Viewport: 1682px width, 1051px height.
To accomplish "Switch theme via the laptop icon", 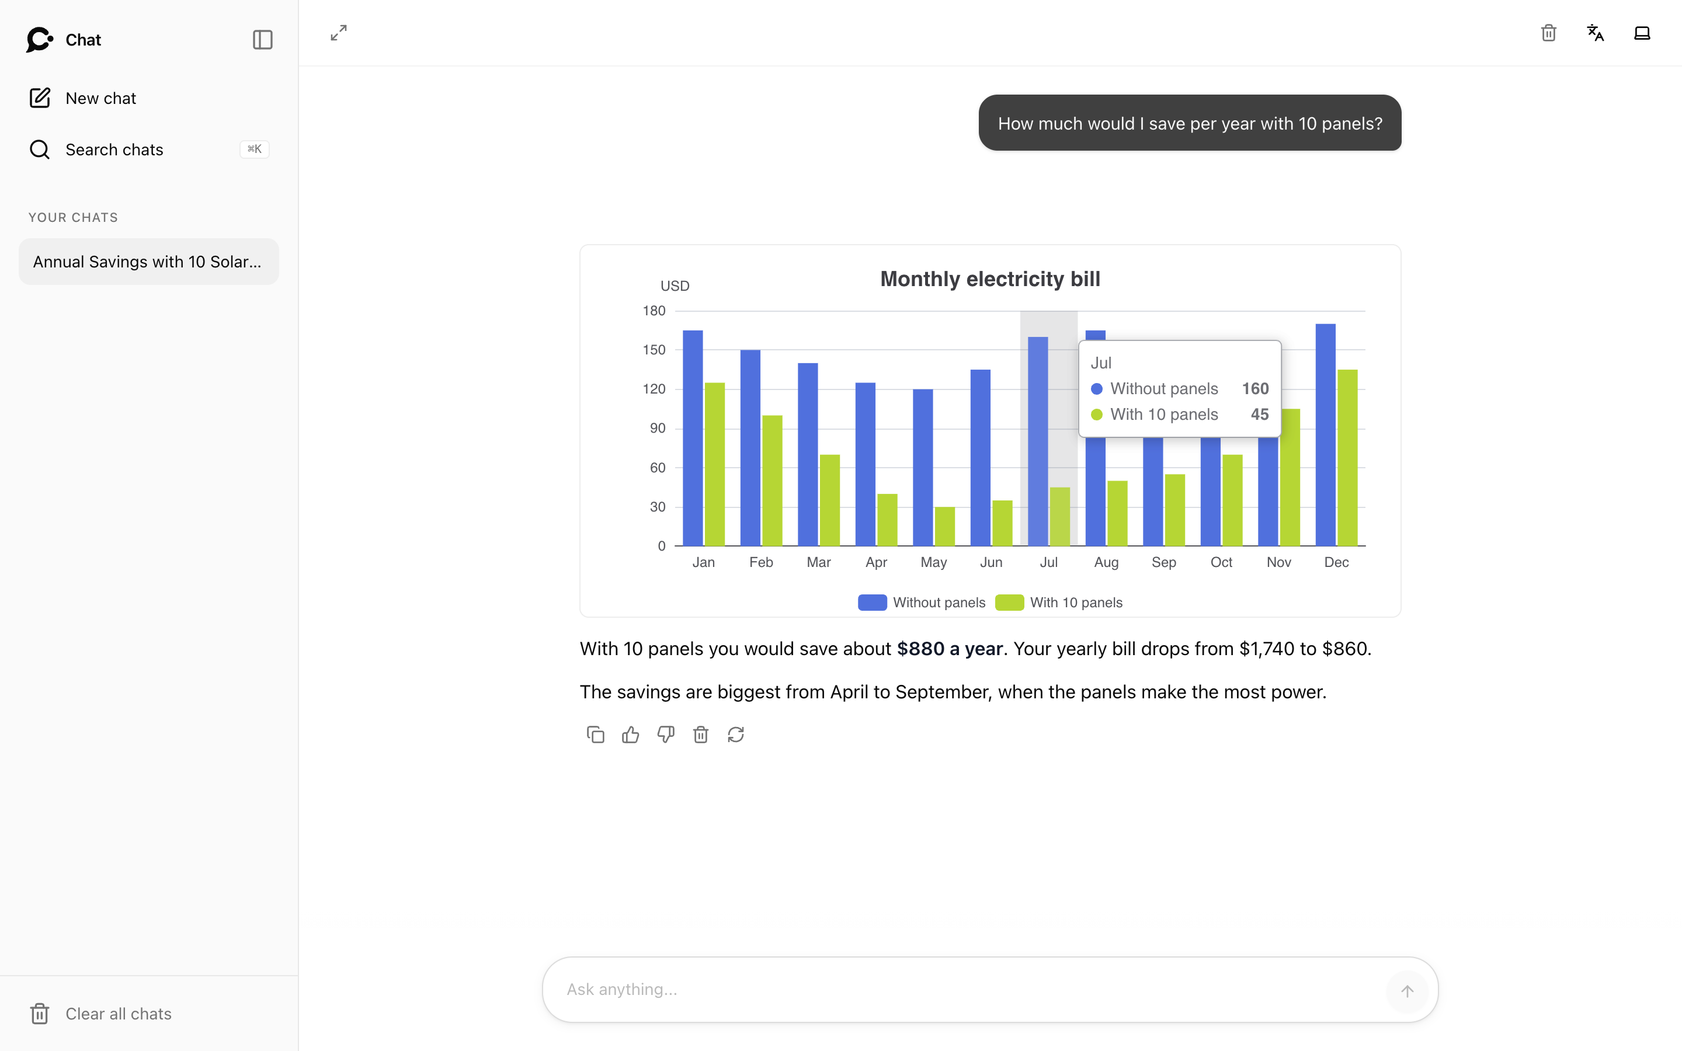I will pos(1642,33).
